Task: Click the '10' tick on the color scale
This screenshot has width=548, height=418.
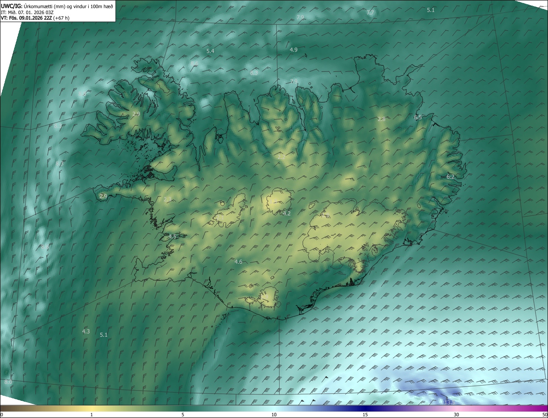Action: pyautogui.click(x=274, y=415)
